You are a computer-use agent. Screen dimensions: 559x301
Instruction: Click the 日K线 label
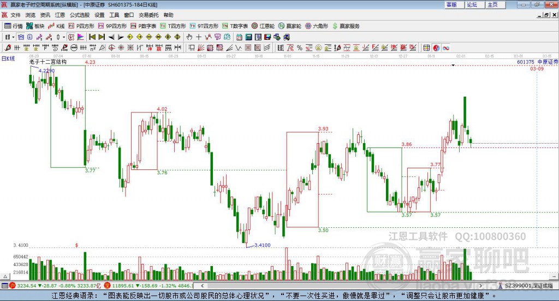pyautogui.click(x=8, y=58)
